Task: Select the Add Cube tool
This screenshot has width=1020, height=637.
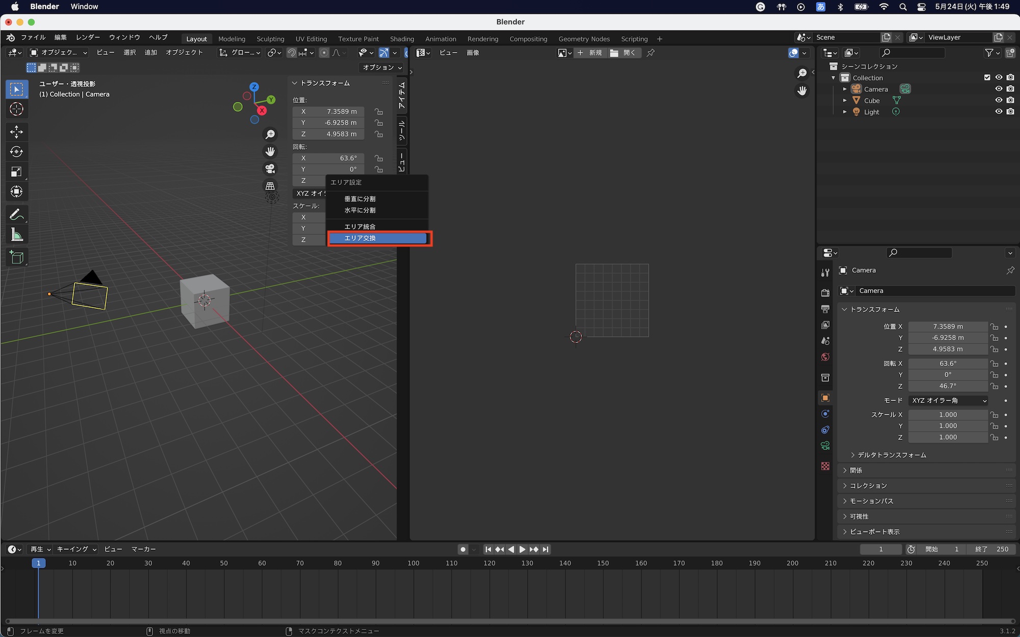Action: pos(16,257)
